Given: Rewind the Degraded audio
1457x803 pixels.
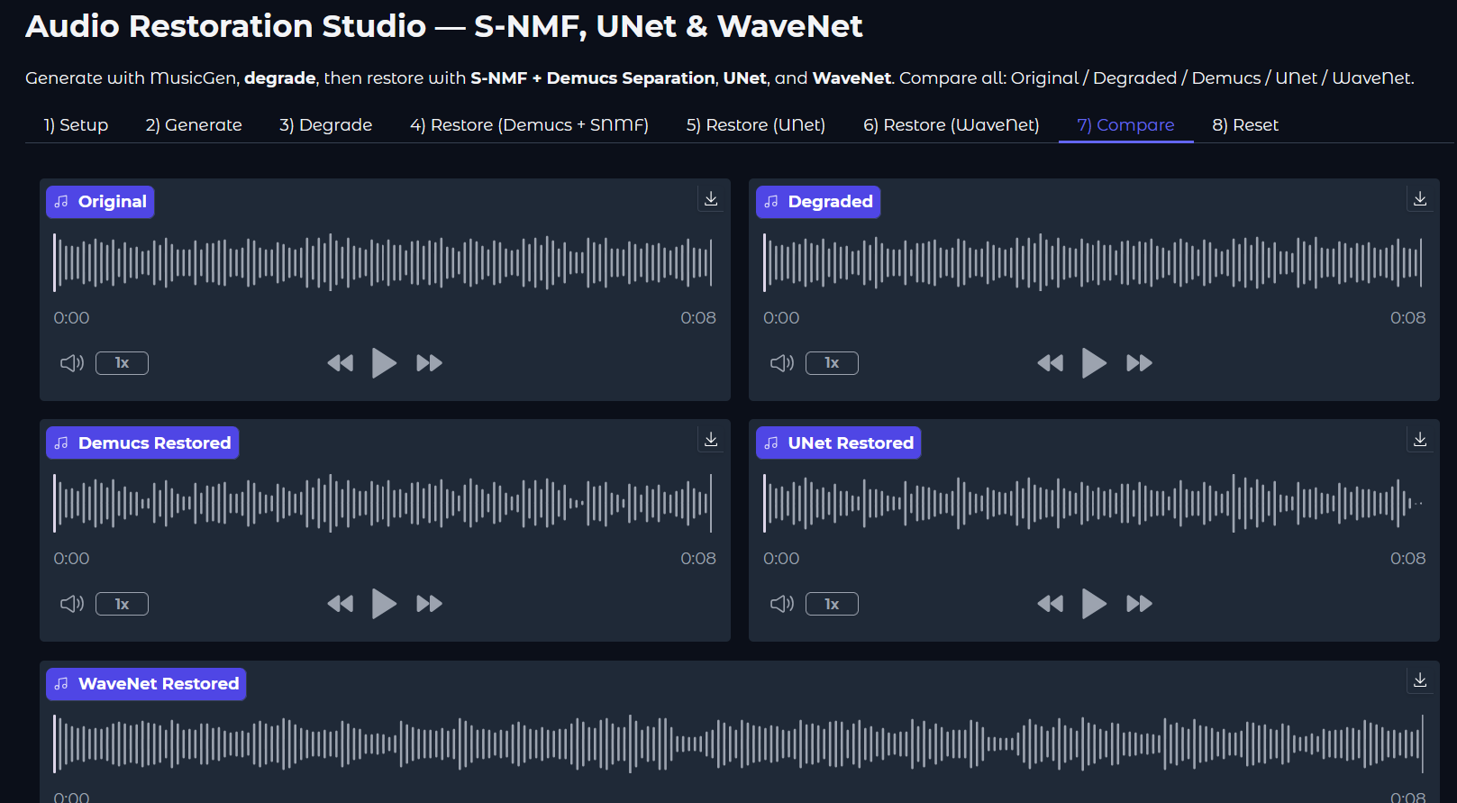Looking at the screenshot, I should coord(1051,363).
